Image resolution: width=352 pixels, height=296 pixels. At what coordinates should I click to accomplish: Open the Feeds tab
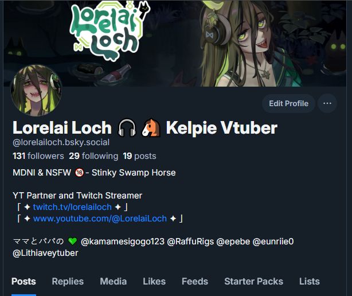(195, 282)
